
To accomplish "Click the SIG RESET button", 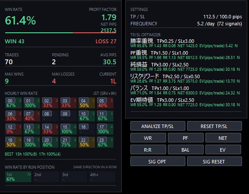I will 215,161.
